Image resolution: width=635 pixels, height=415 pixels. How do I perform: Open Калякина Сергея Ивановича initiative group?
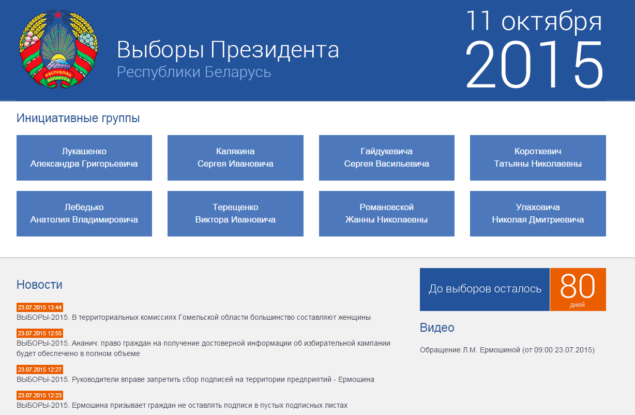point(235,158)
